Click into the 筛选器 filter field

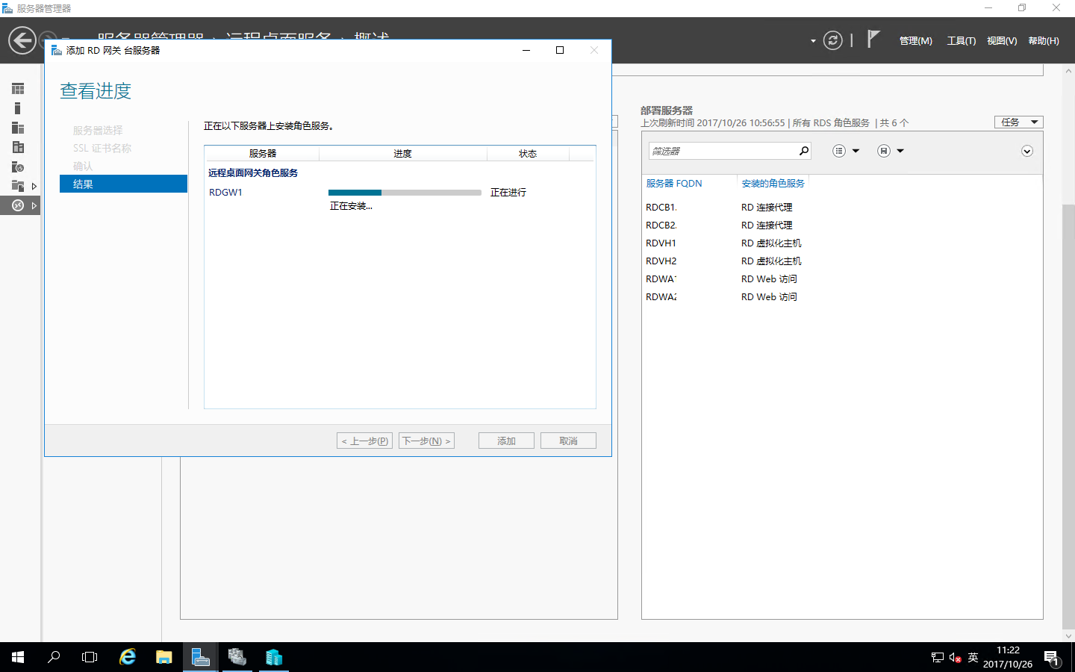click(x=723, y=151)
